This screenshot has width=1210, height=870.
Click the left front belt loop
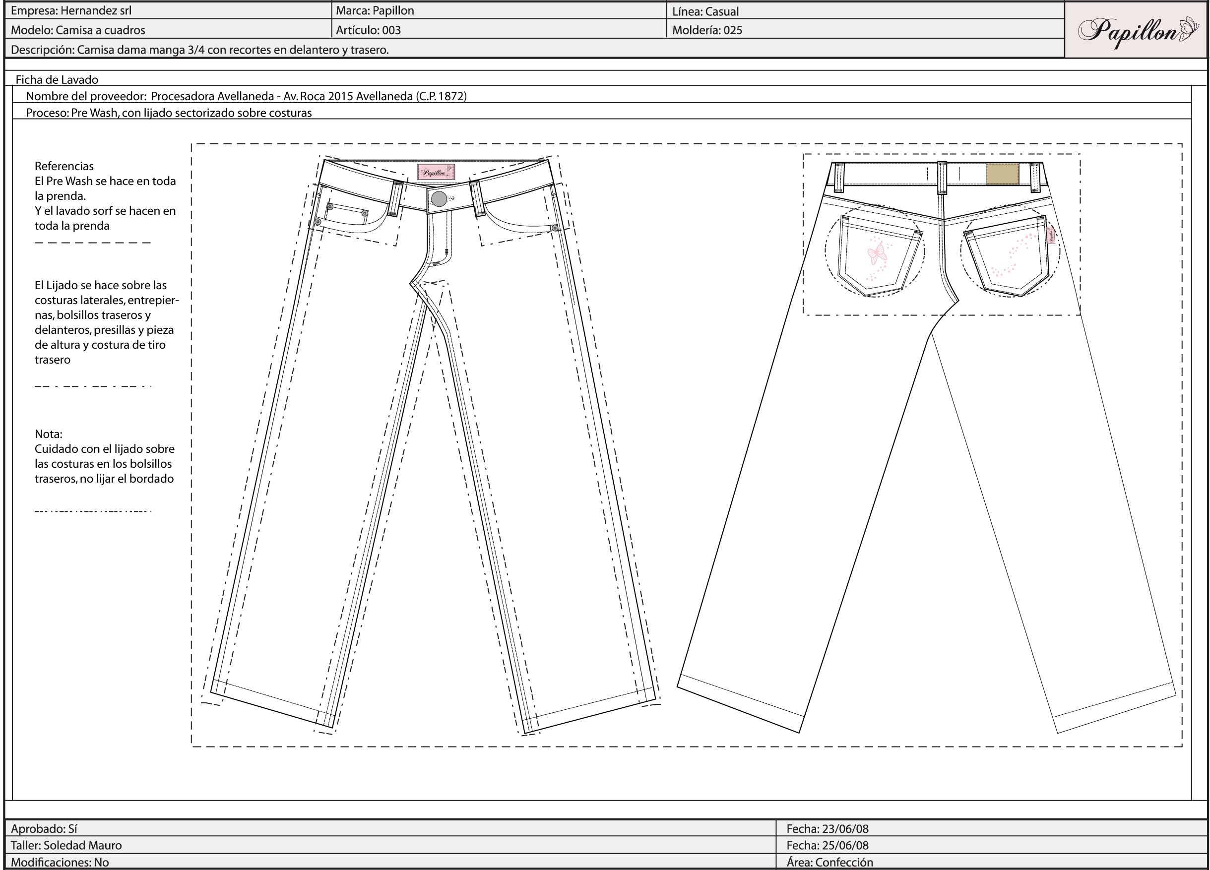(397, 198)
